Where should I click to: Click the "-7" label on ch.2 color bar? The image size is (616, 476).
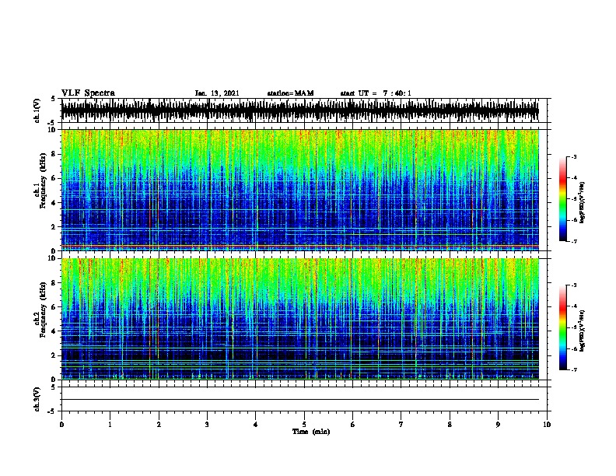coord(573,369)
